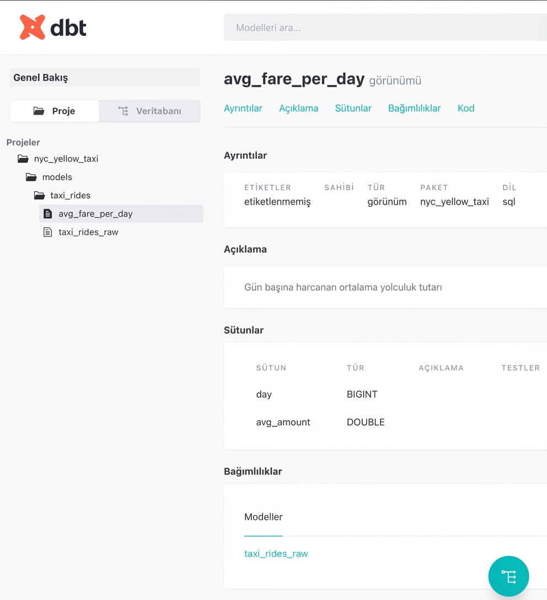Image resolution: width=547 pixels, height=600 pixels.
Task: Open the taxi_rides_raw dependency link
Action: click(x=276, y=554)
